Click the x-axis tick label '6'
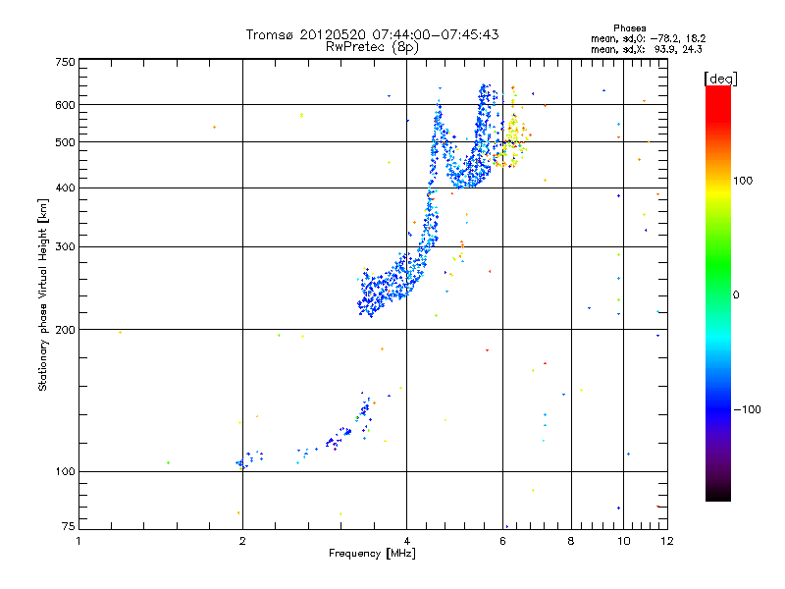This screenshot has width=785, height=589. 502,541
